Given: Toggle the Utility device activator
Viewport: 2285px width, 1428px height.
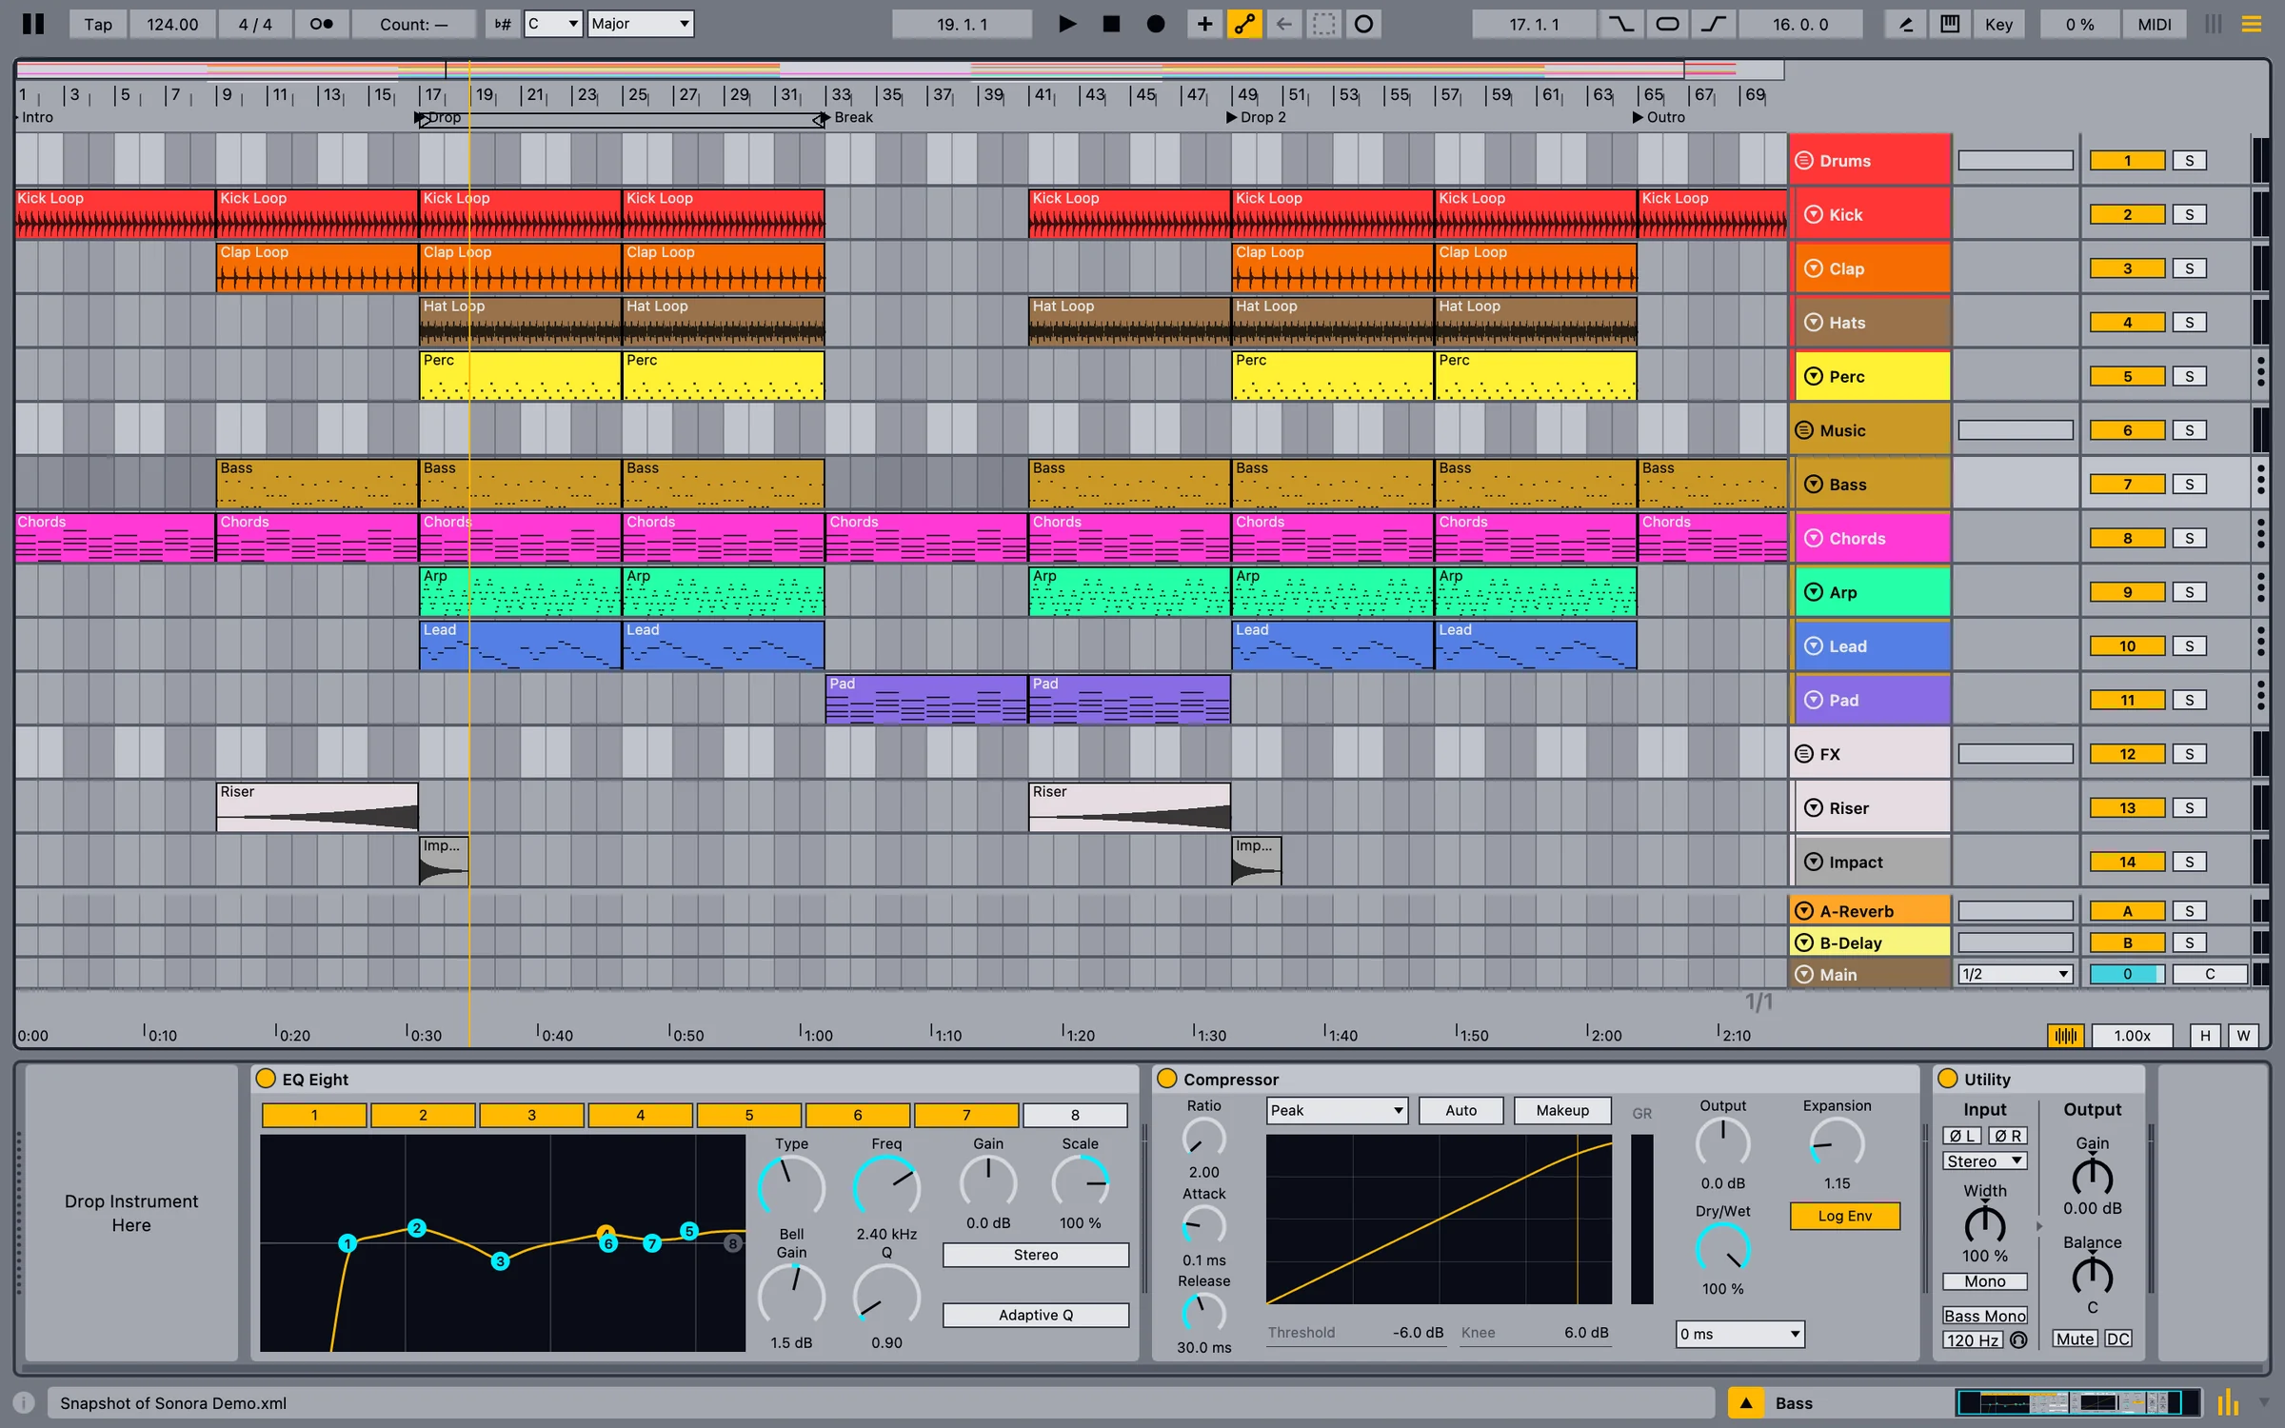Looking at the screenshot, I should click(1948, 1079).
